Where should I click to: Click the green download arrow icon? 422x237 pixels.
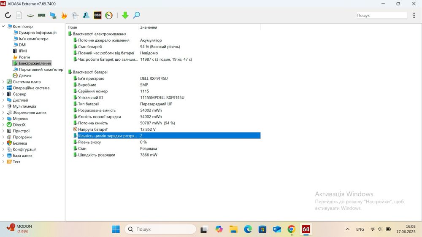pos(125,15)
